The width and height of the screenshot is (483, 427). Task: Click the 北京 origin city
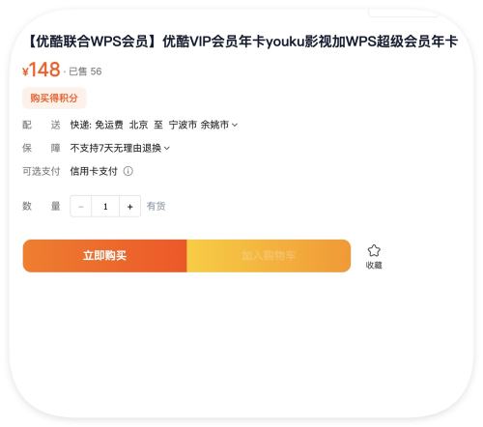click(138, 125)
